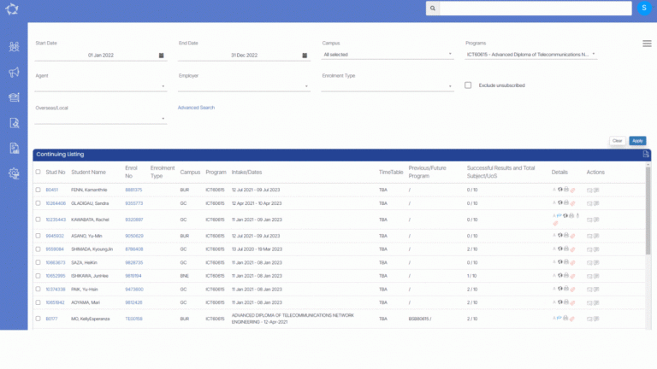Select checkbox for student FENN, Kamanthrie
657x369 pixels.
coord(38,190)
